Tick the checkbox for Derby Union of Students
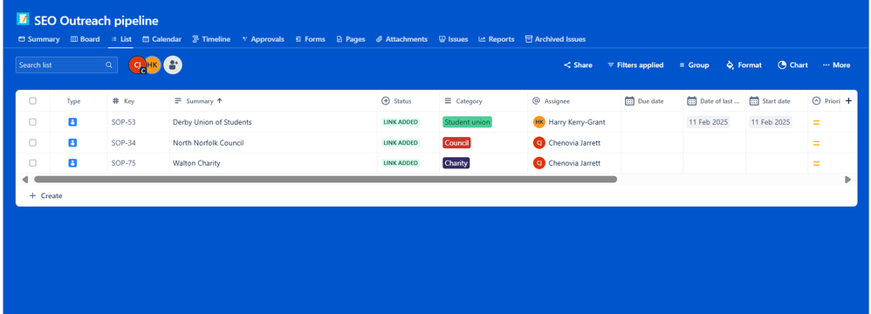 (x=33, y=122)
